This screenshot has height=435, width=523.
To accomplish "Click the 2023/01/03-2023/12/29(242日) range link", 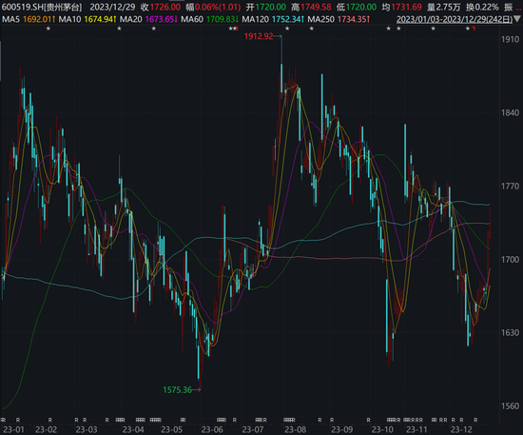I will [x=455, y=19].
